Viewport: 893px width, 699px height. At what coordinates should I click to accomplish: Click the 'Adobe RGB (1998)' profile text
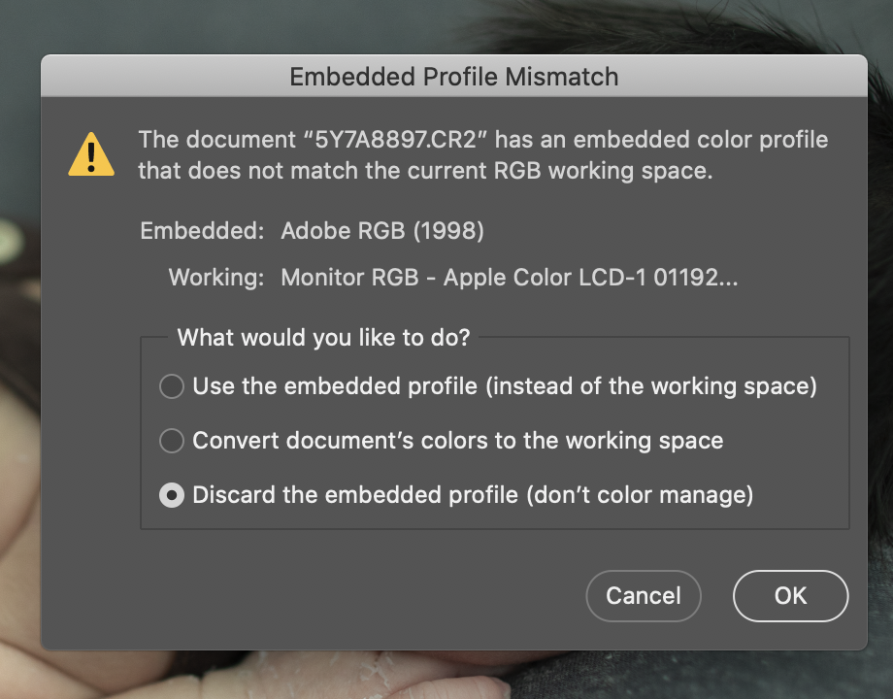pos(381,231)
